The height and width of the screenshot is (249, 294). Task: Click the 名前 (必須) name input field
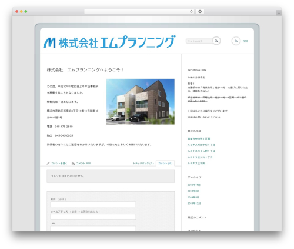click(x=93, y=204)
